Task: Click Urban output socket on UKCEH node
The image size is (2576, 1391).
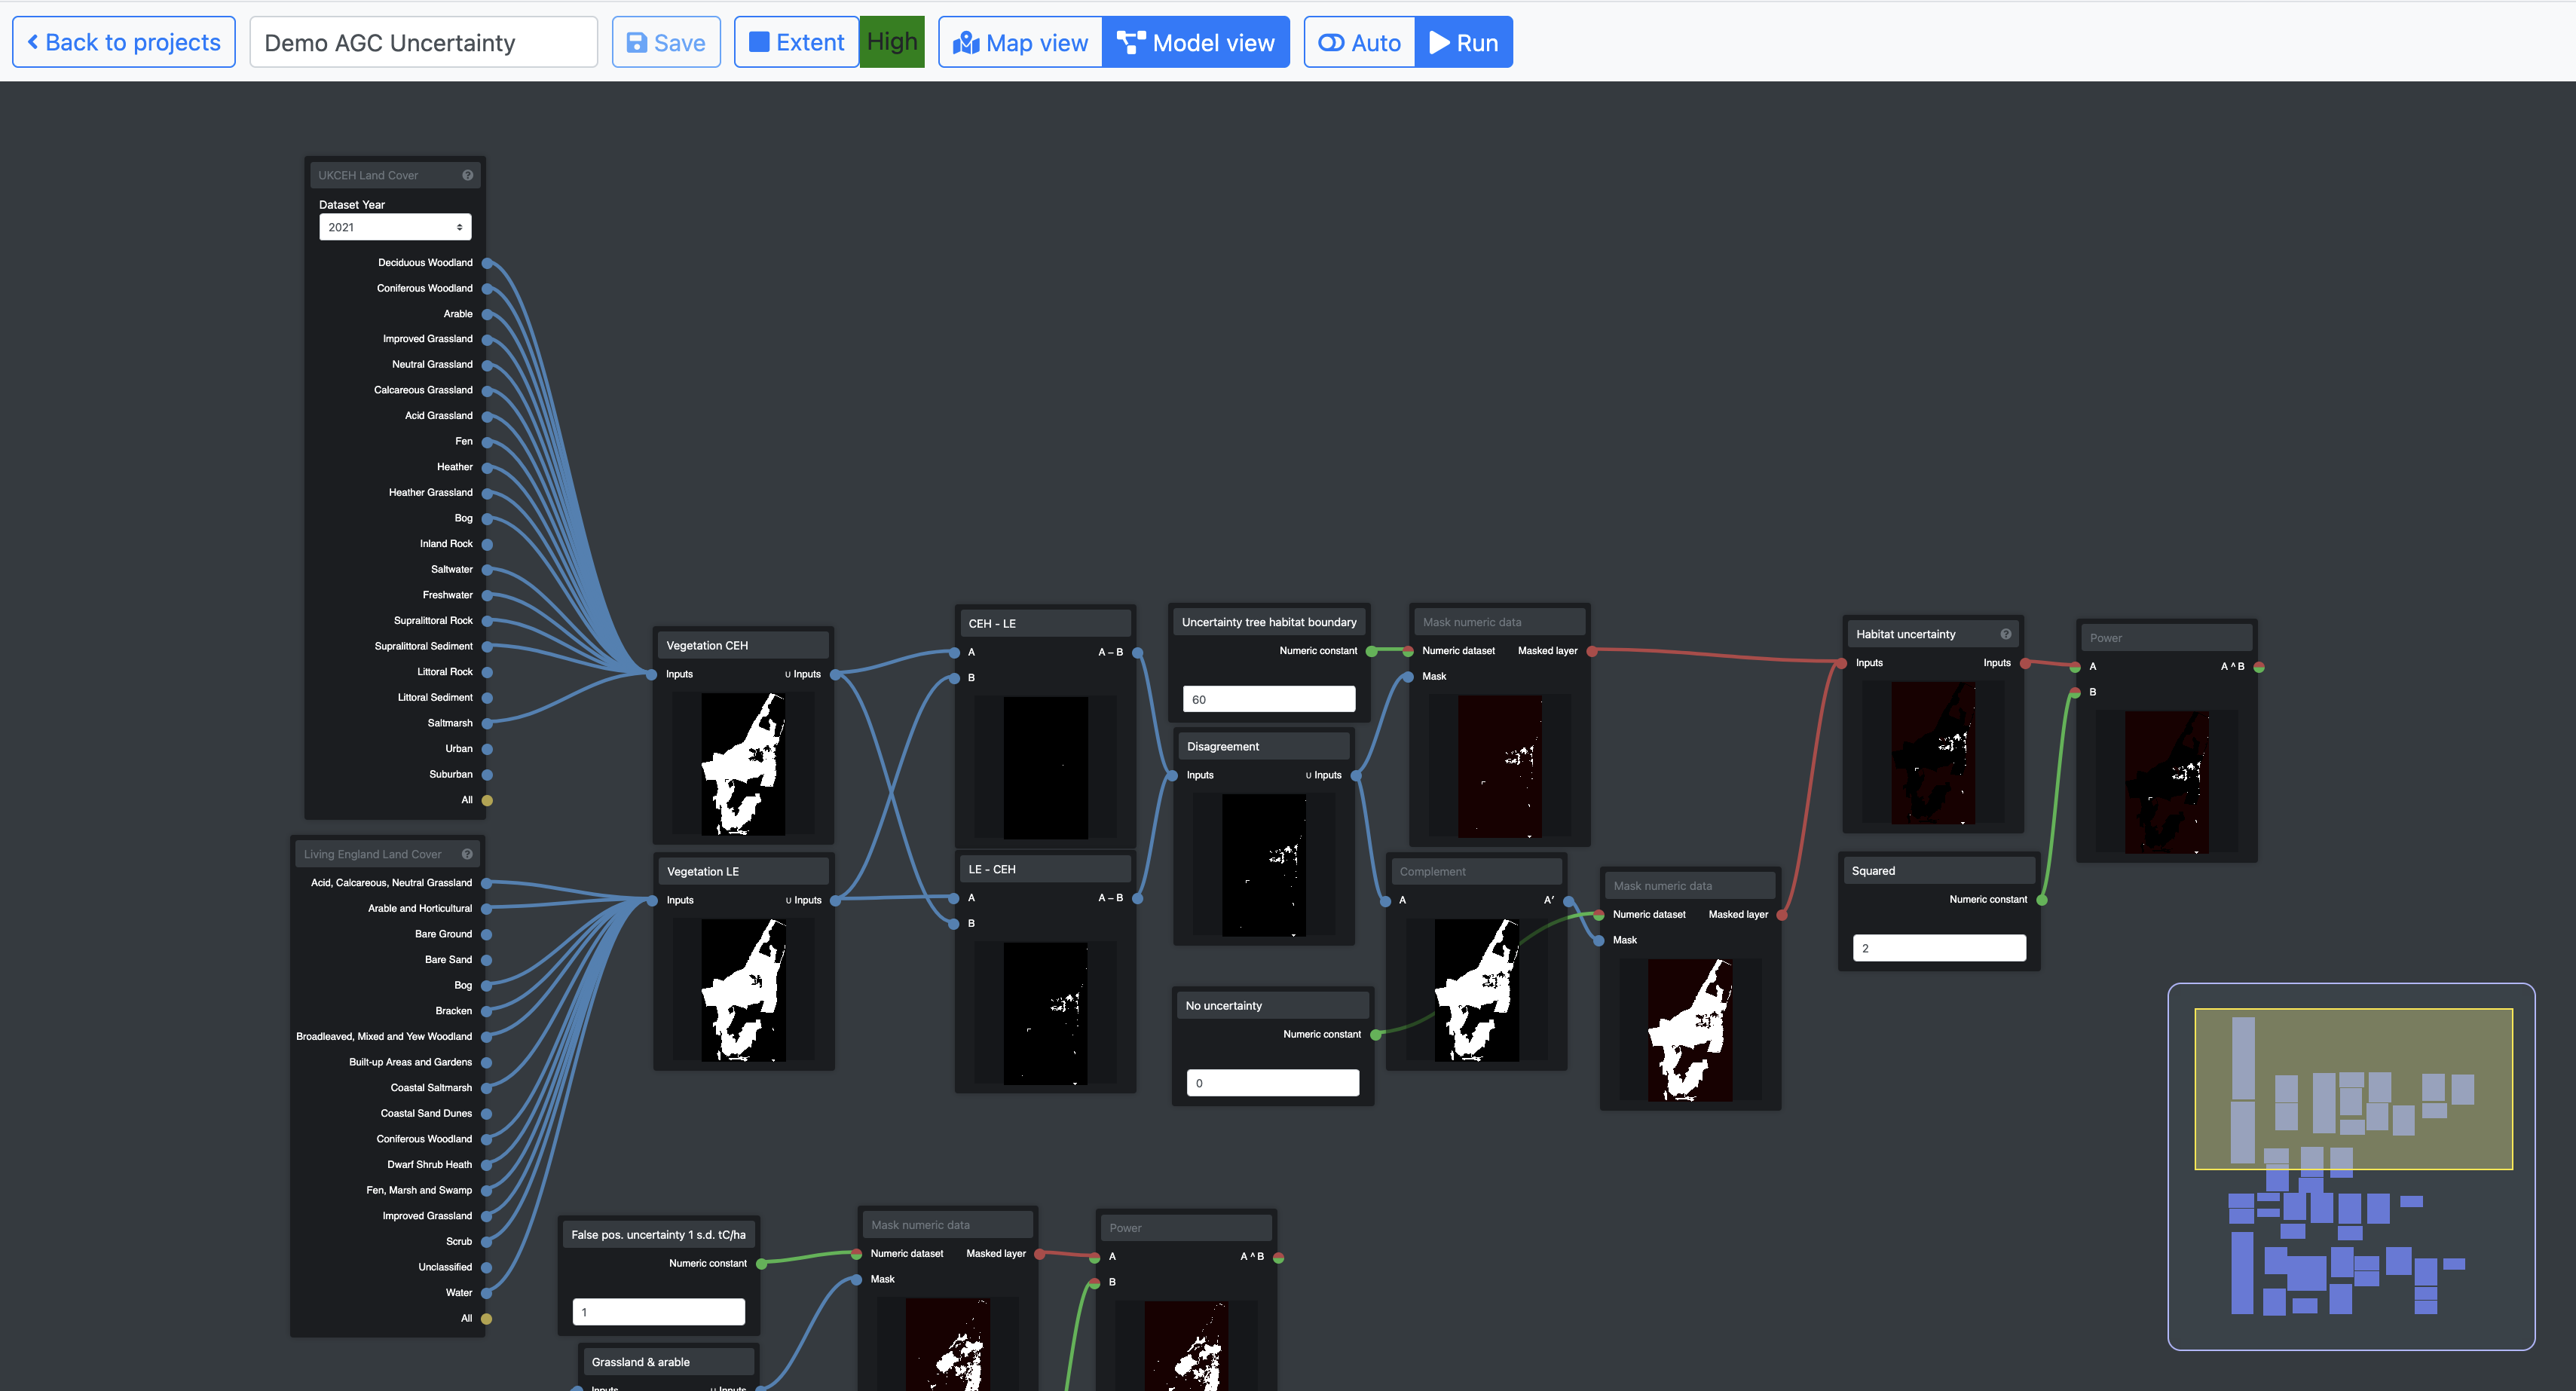Action: (487, 749)
